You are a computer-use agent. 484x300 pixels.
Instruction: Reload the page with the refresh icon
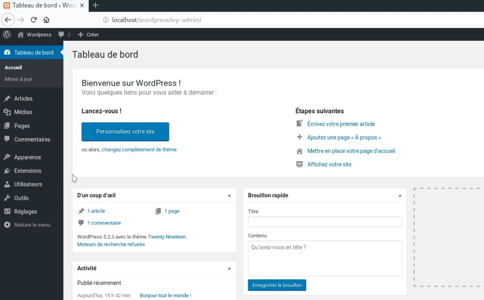point(34,20)
